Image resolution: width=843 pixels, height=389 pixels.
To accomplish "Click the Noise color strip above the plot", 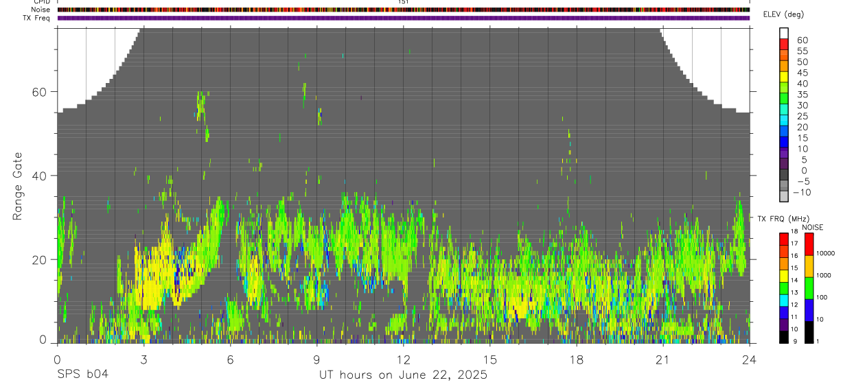I will tap(404, 10).
